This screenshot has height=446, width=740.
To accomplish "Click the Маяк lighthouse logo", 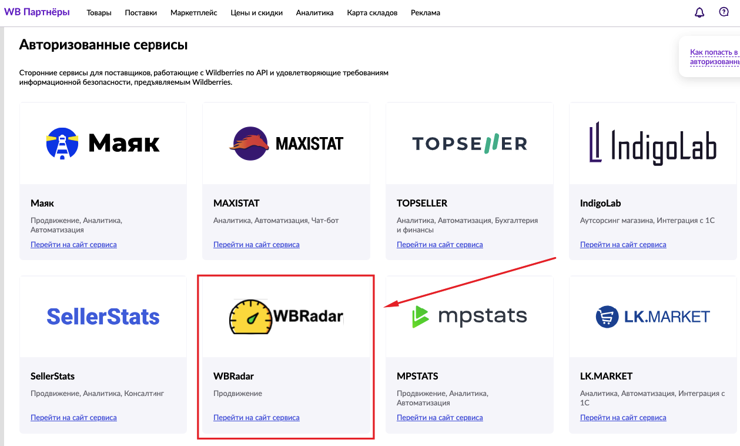I will [x=62, y=144].
